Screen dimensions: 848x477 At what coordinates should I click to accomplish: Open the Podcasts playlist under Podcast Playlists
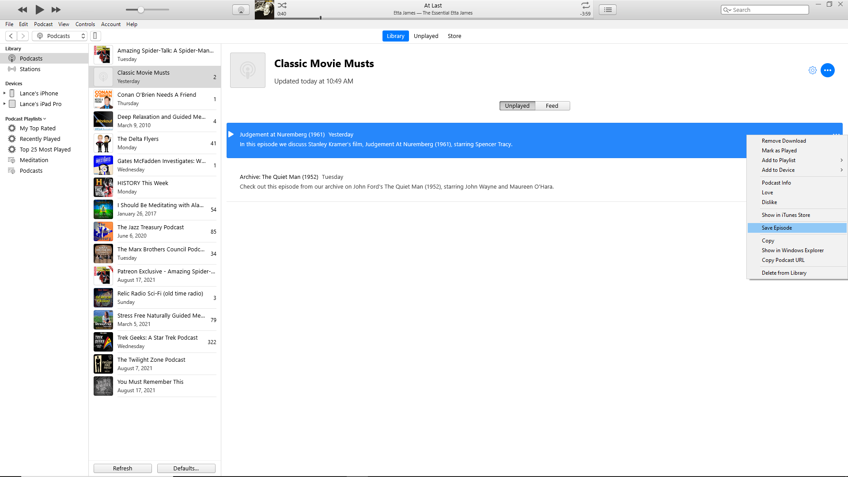point(44,170)
